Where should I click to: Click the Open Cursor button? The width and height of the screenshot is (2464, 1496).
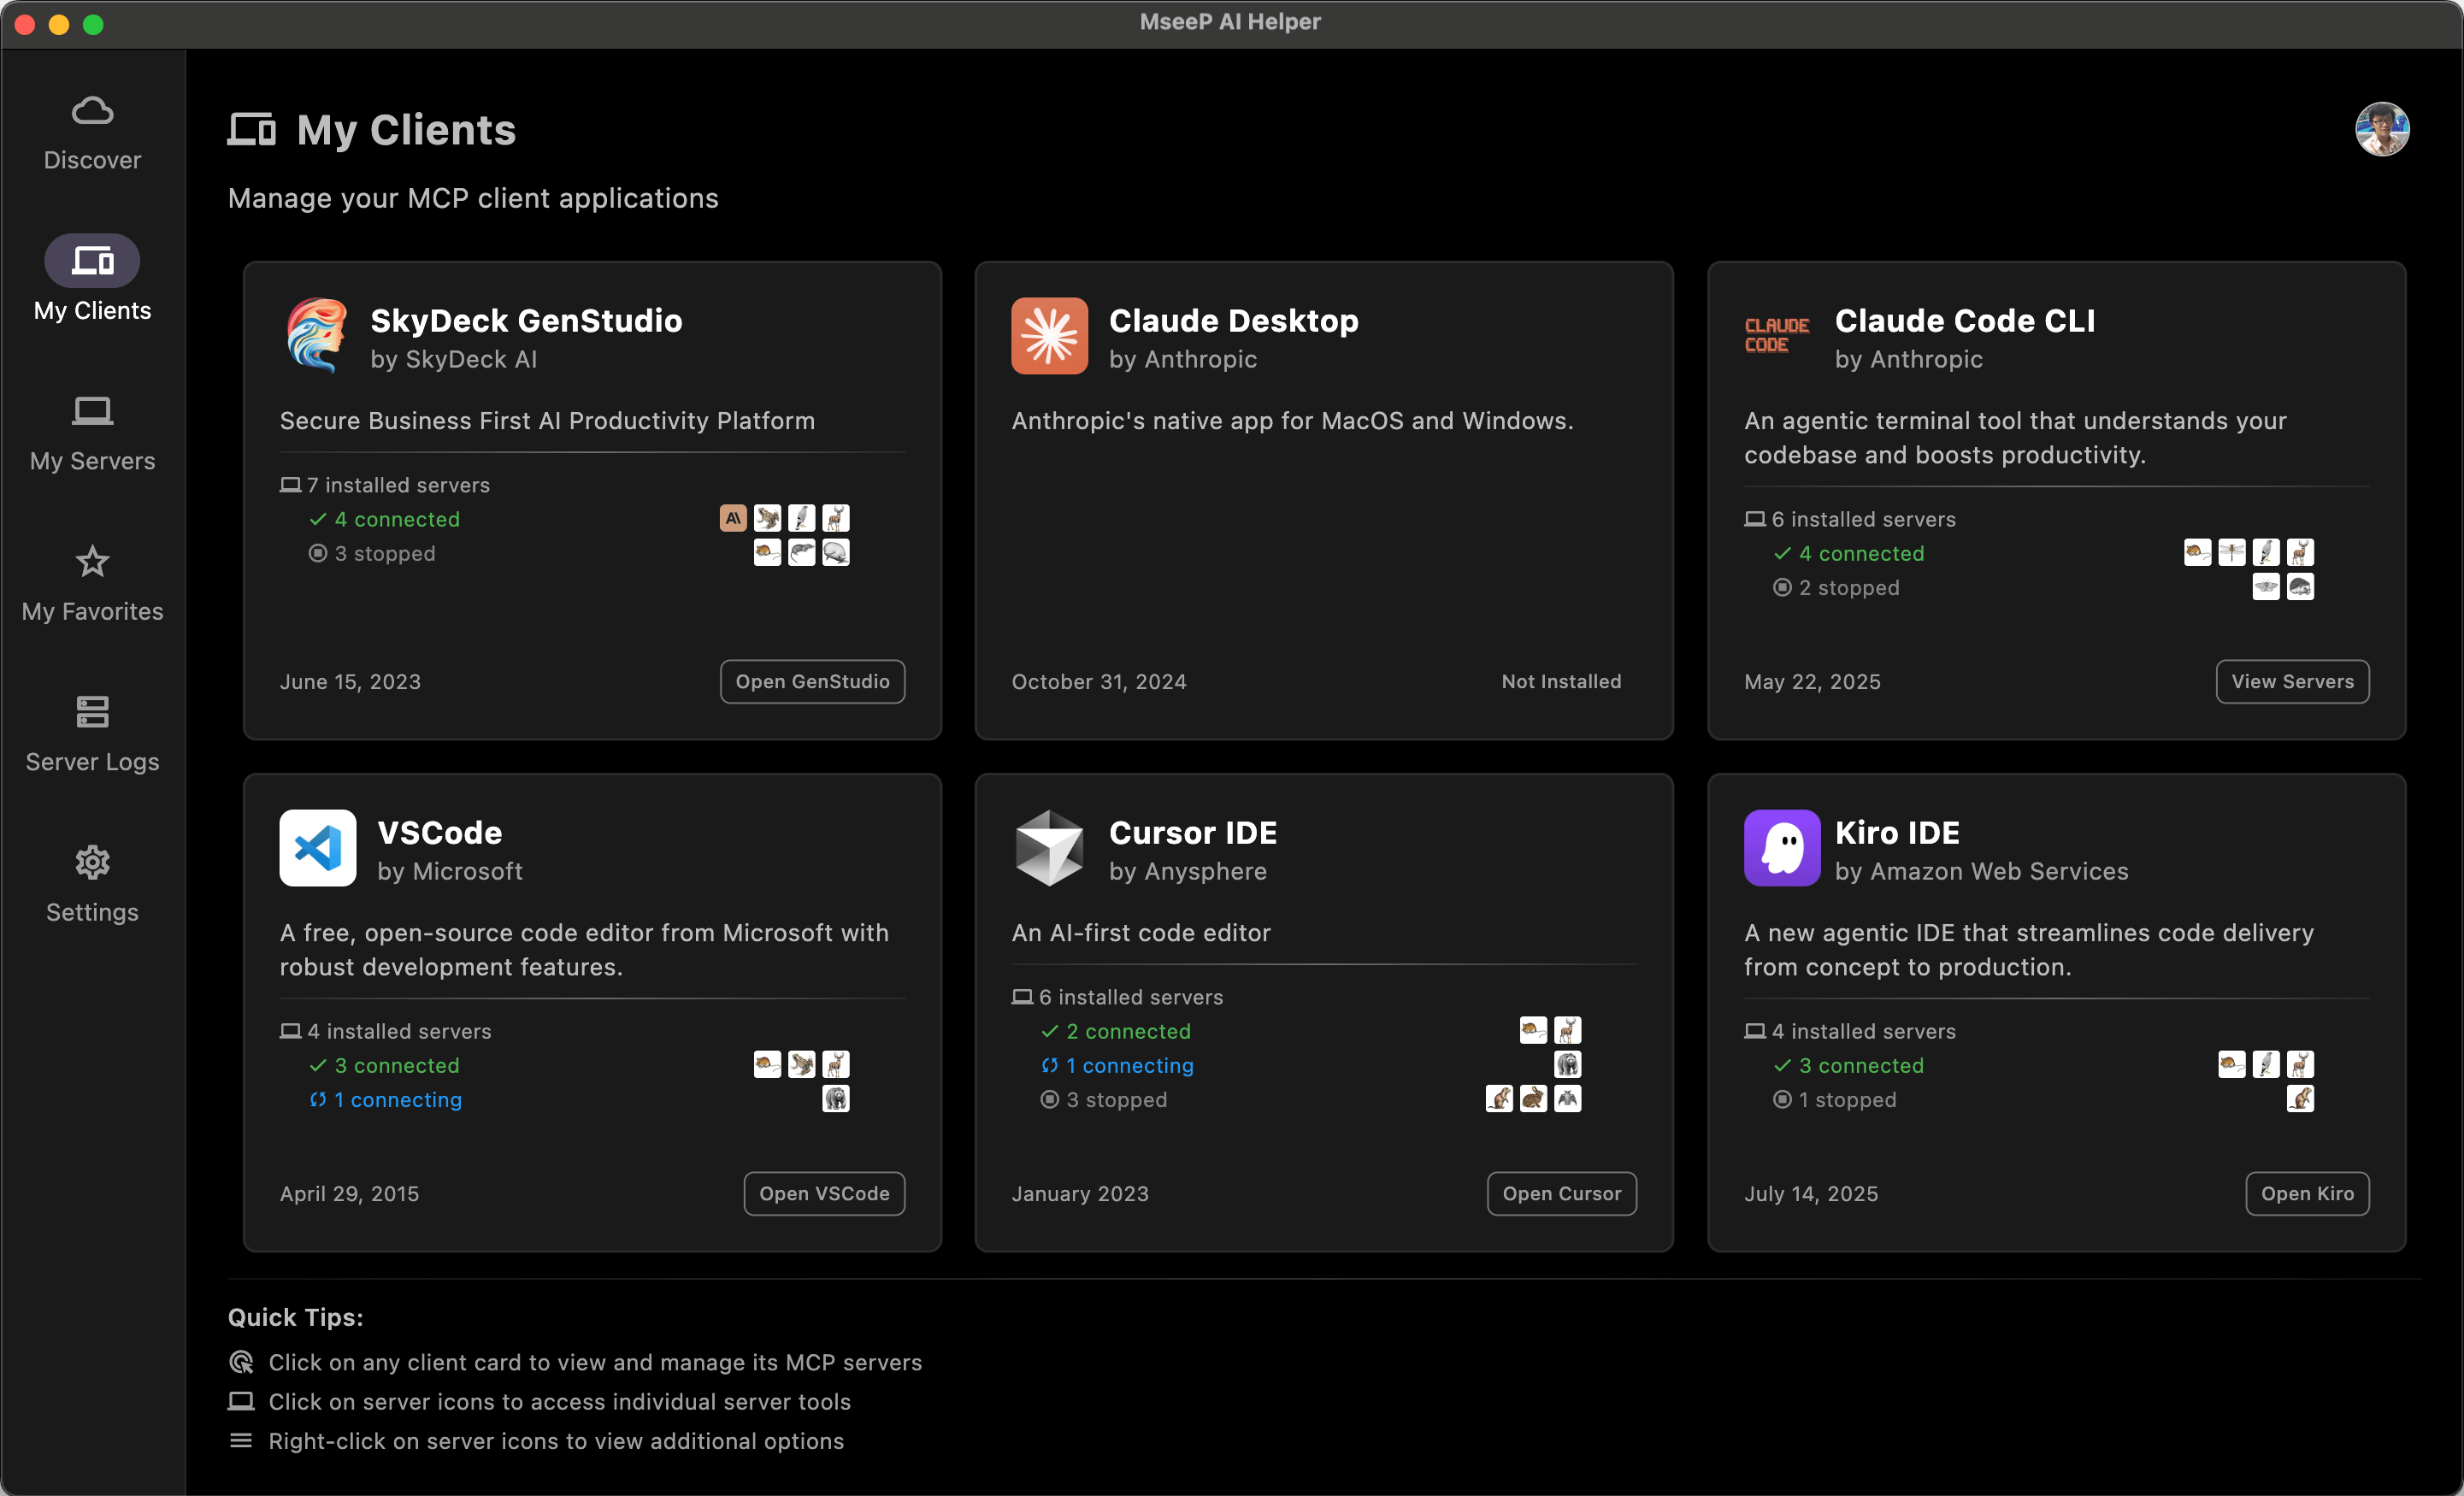tap(1561, 1193)
